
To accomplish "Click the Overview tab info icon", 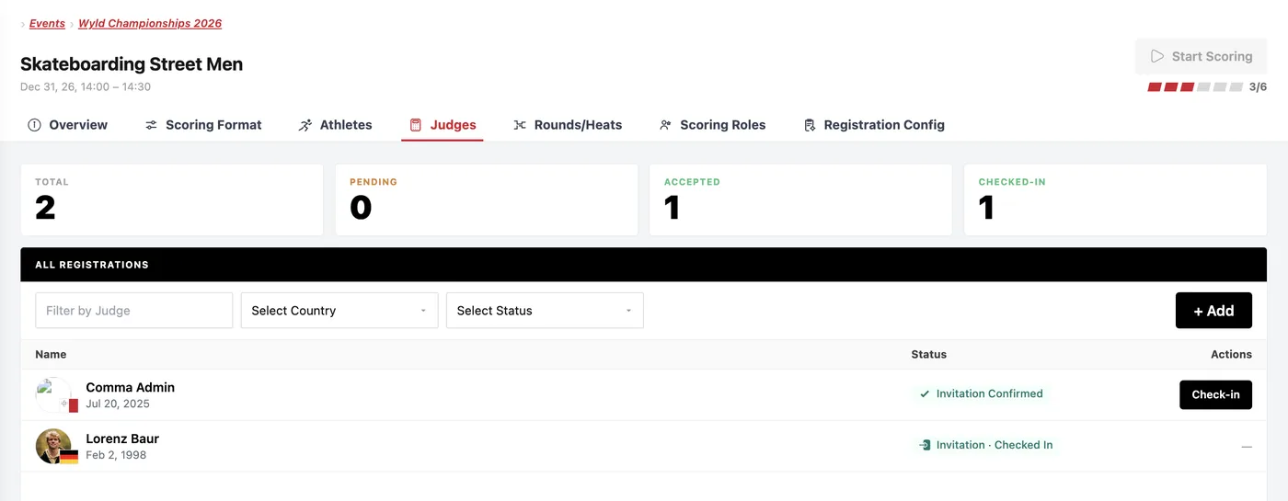I will pyautogui.click(x=34, y=125).
